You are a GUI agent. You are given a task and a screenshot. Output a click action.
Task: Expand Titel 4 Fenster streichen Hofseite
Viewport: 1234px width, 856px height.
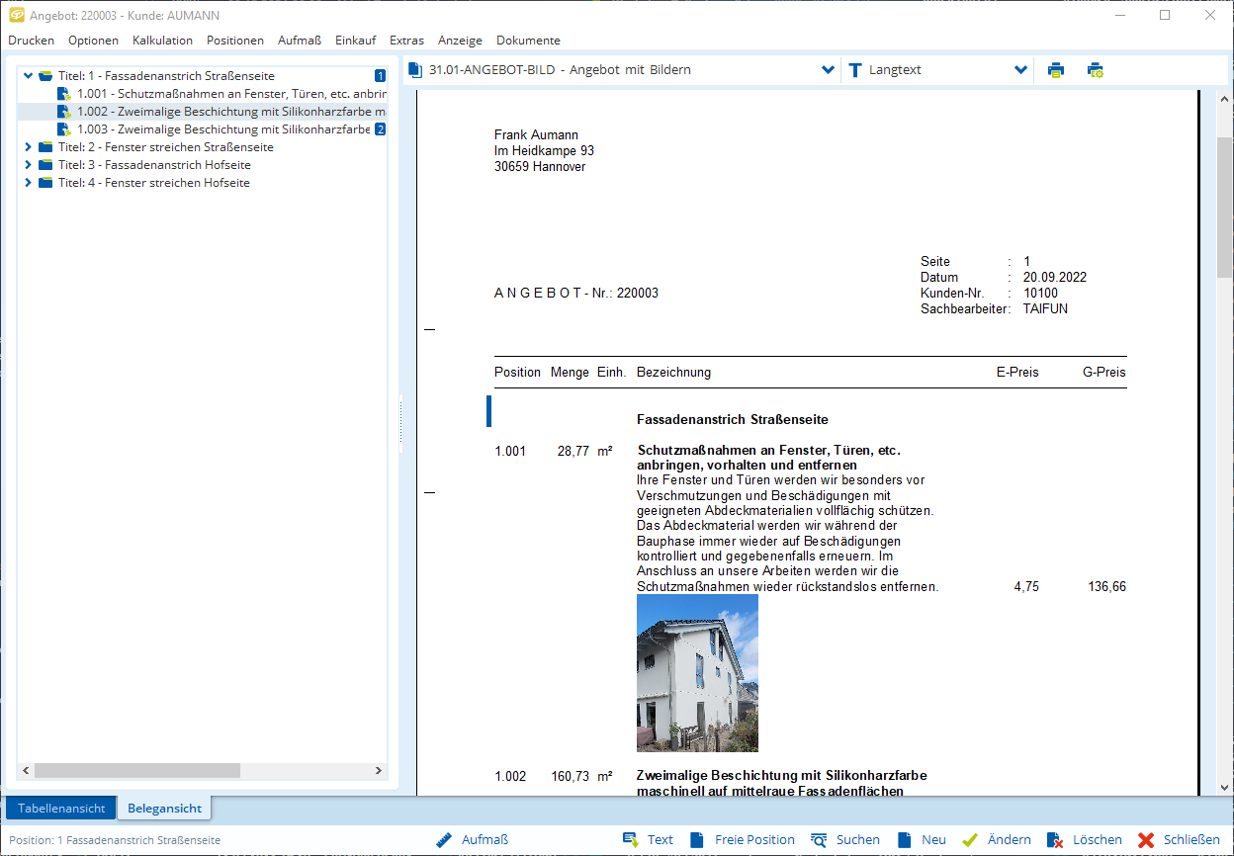pos(29,183)
